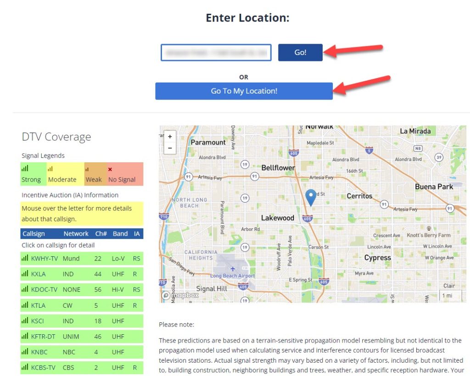Click the DTV Coverage heading
This screenshot has width=470, height=376.
tap(56, 137)
